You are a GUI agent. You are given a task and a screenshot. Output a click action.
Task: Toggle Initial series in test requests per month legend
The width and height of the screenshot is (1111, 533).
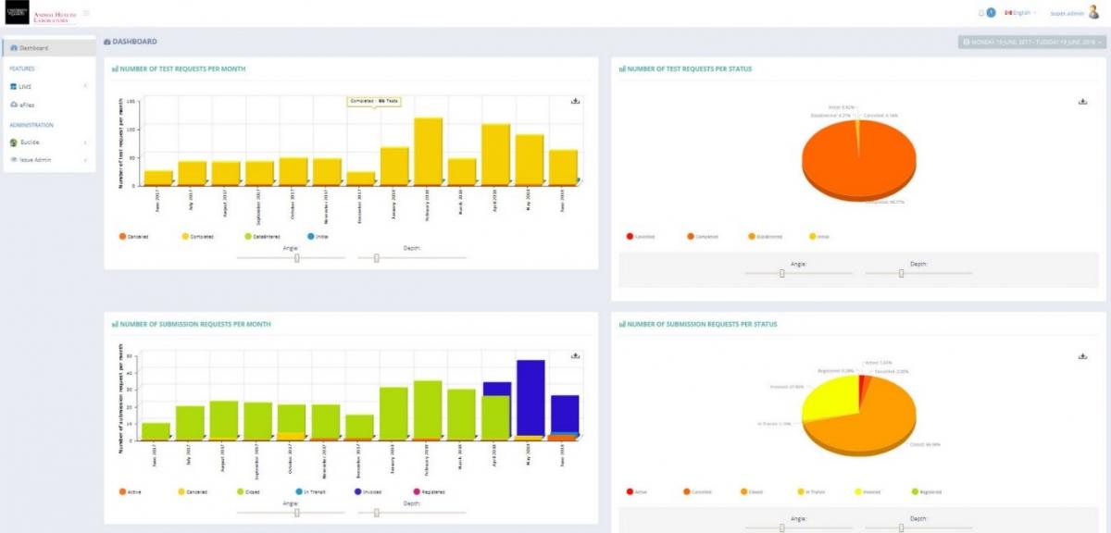pyautogui.click(x=318, y=237)
